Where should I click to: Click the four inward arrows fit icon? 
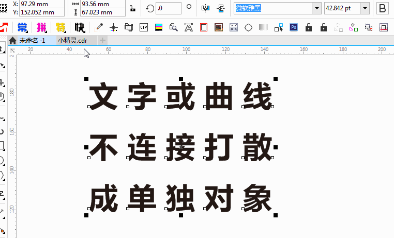(x=234, y=27)
